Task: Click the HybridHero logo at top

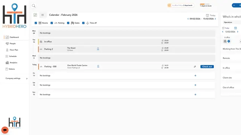Action: pyautogui.click(x=14, y=16)
